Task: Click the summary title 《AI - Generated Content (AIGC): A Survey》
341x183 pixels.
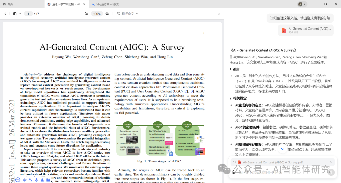Action: (263, 50)
